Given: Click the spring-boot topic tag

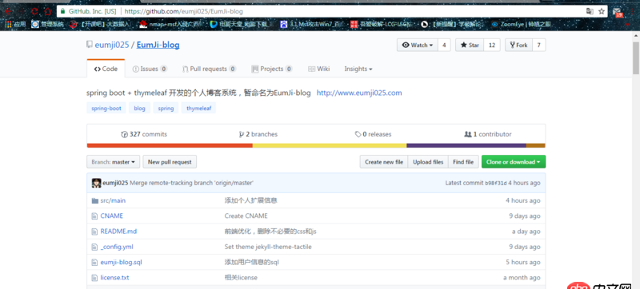Looking at the screenshot, I should [106, 109].
